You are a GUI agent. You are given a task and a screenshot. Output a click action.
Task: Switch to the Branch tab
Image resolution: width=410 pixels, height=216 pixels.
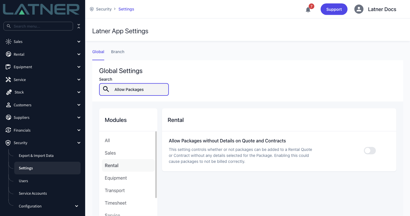tap(118, 52)
